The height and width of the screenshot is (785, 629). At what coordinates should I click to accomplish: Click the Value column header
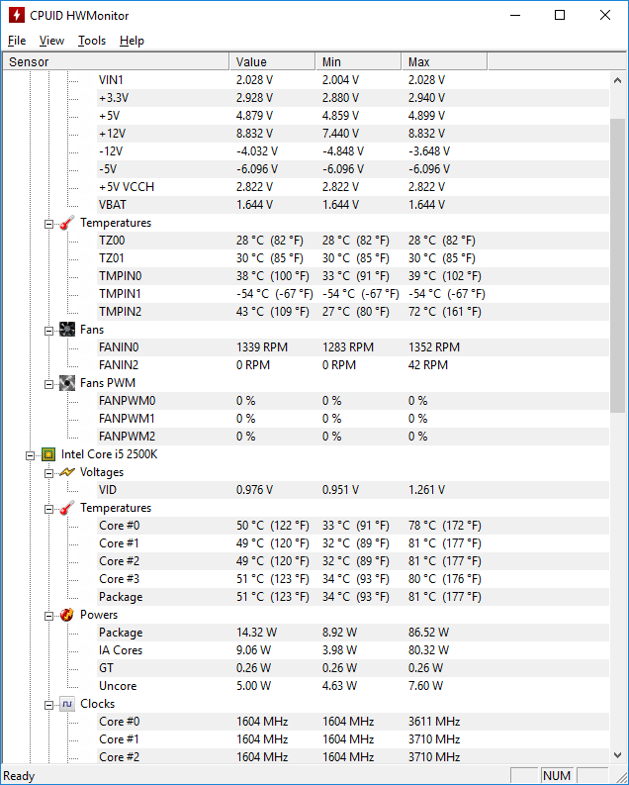click(x=272, y=61)
